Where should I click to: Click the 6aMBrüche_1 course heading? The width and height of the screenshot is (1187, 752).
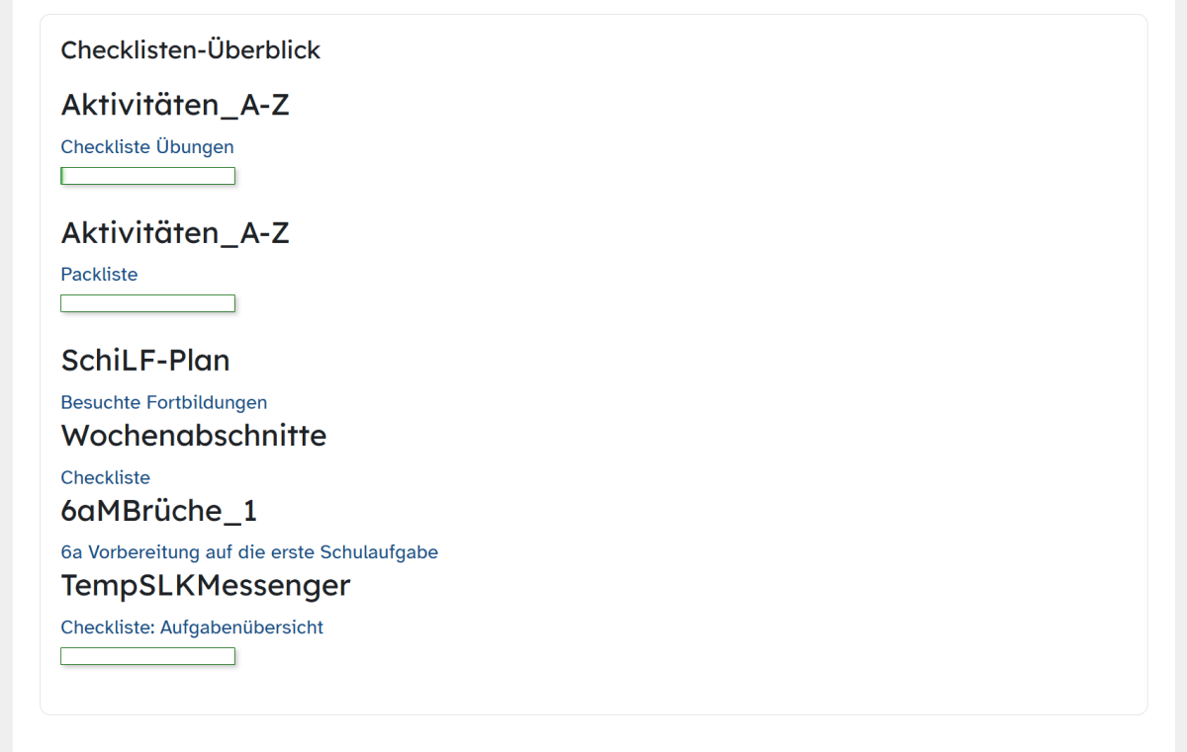coord(159,511)
